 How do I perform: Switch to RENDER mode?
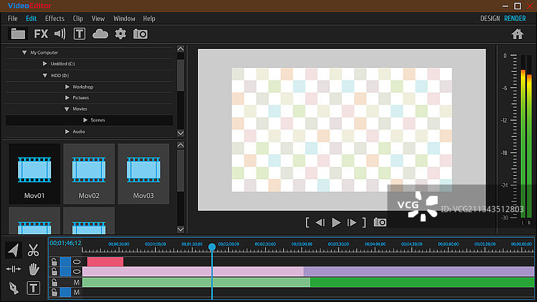tap(516, 19)
